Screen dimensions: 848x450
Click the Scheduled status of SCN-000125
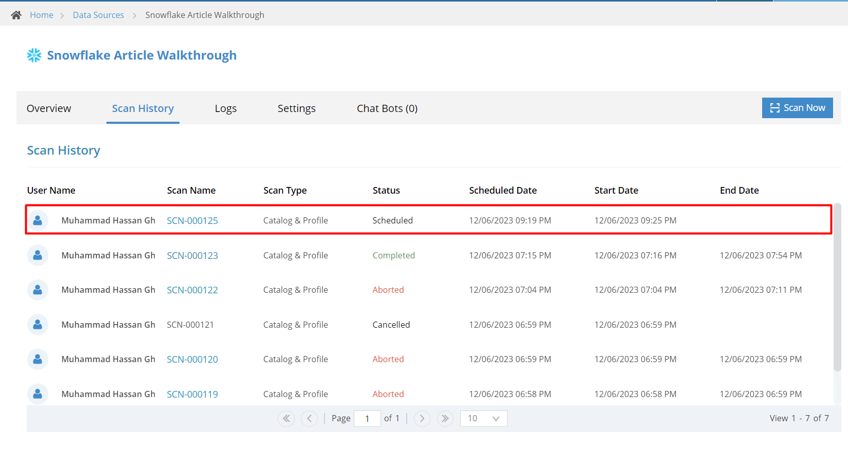click(393, 220)
